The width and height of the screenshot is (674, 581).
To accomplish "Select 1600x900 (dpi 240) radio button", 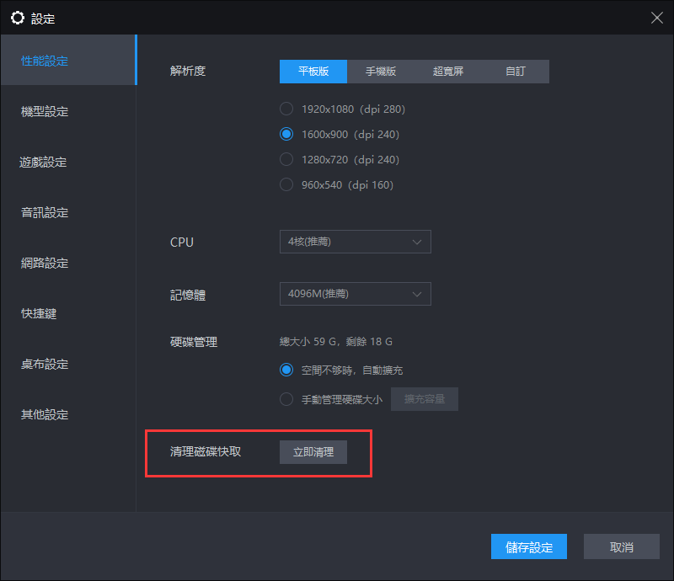I will [286, 134].
